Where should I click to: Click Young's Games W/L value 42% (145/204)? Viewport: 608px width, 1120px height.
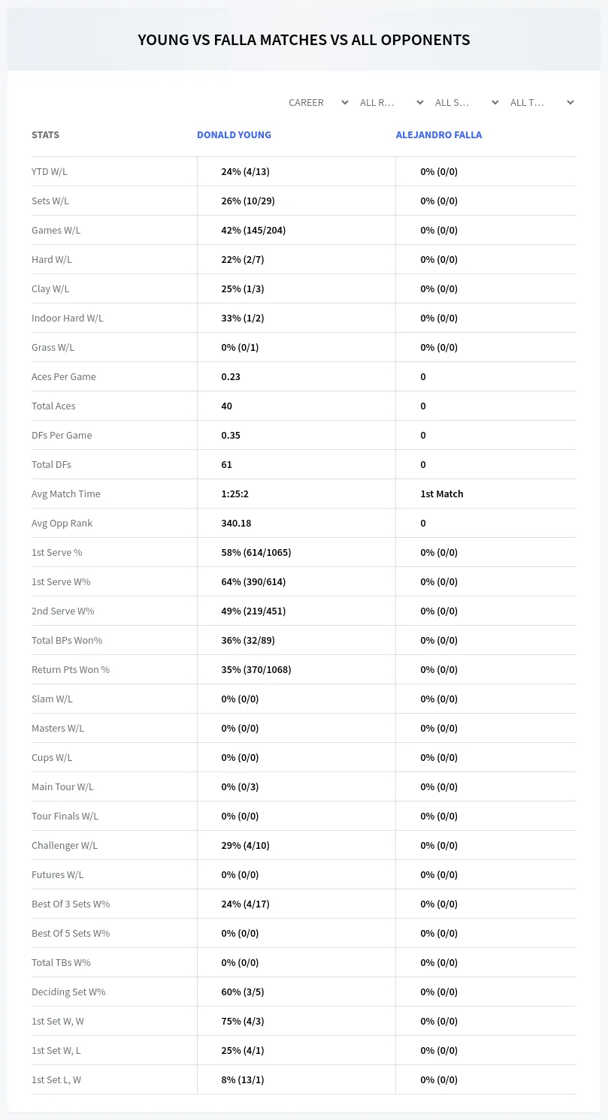(253, 230)
